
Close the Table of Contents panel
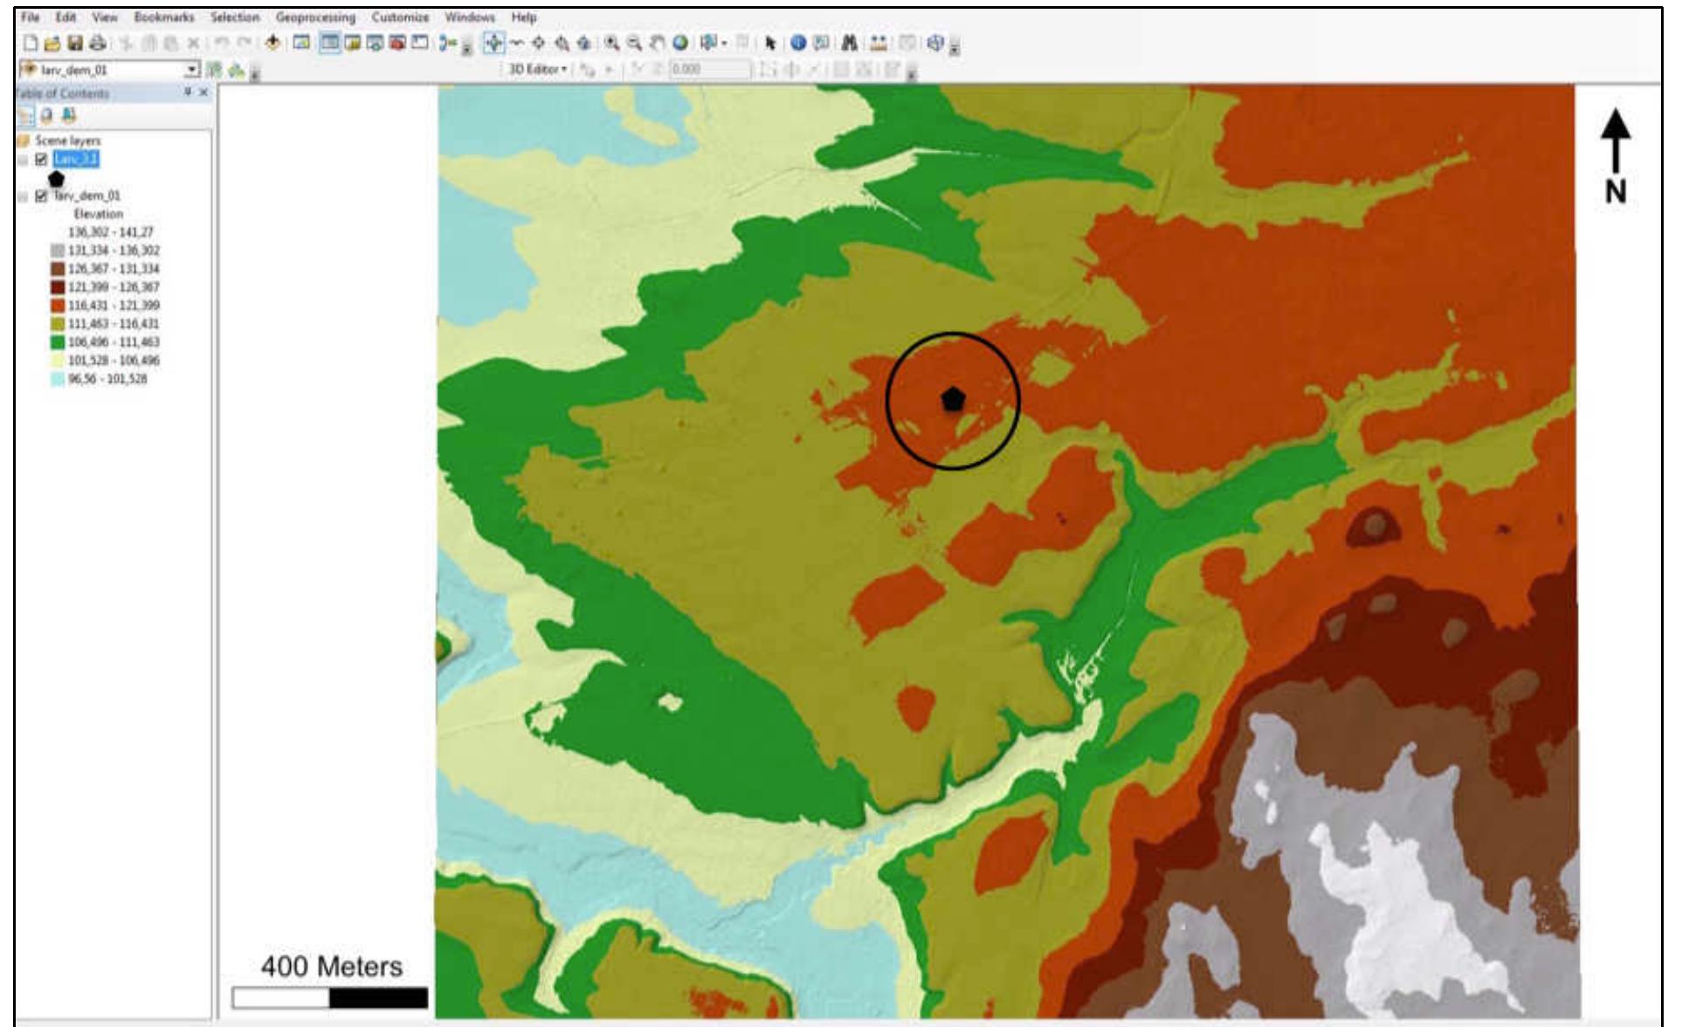point(204,93)
